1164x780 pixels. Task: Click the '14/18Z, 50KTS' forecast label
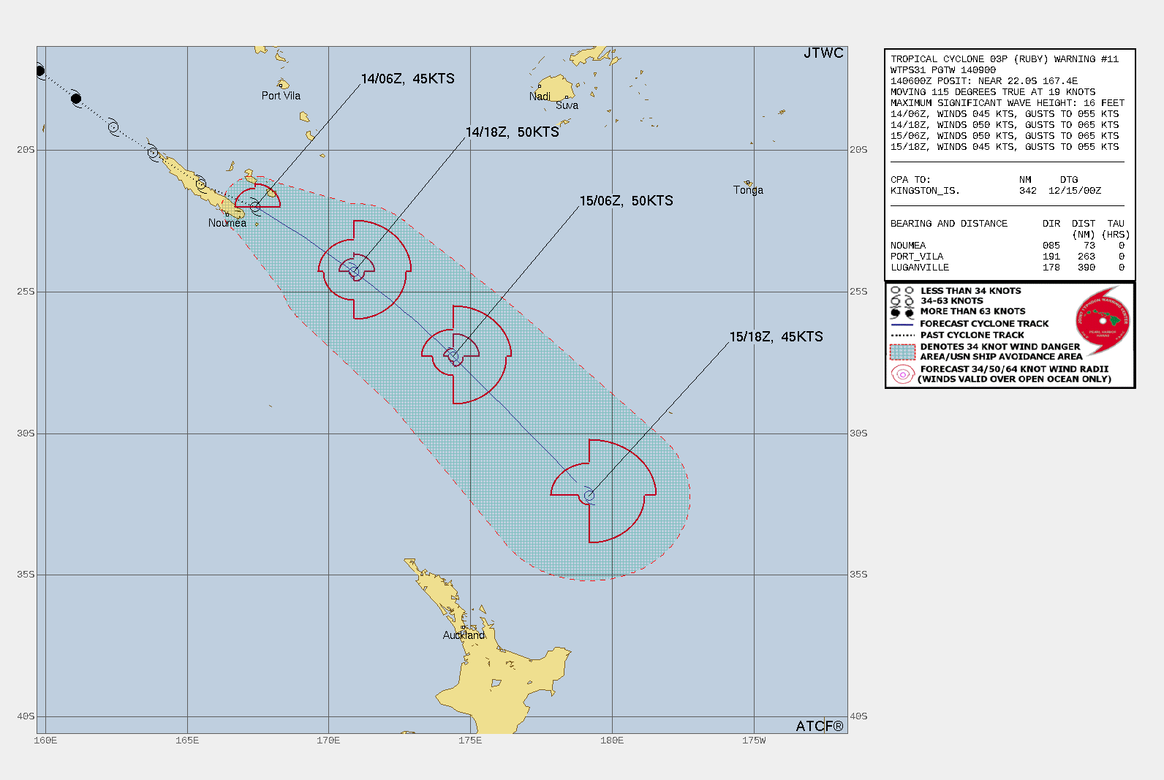pyautogui.click(x=513, y=132)
